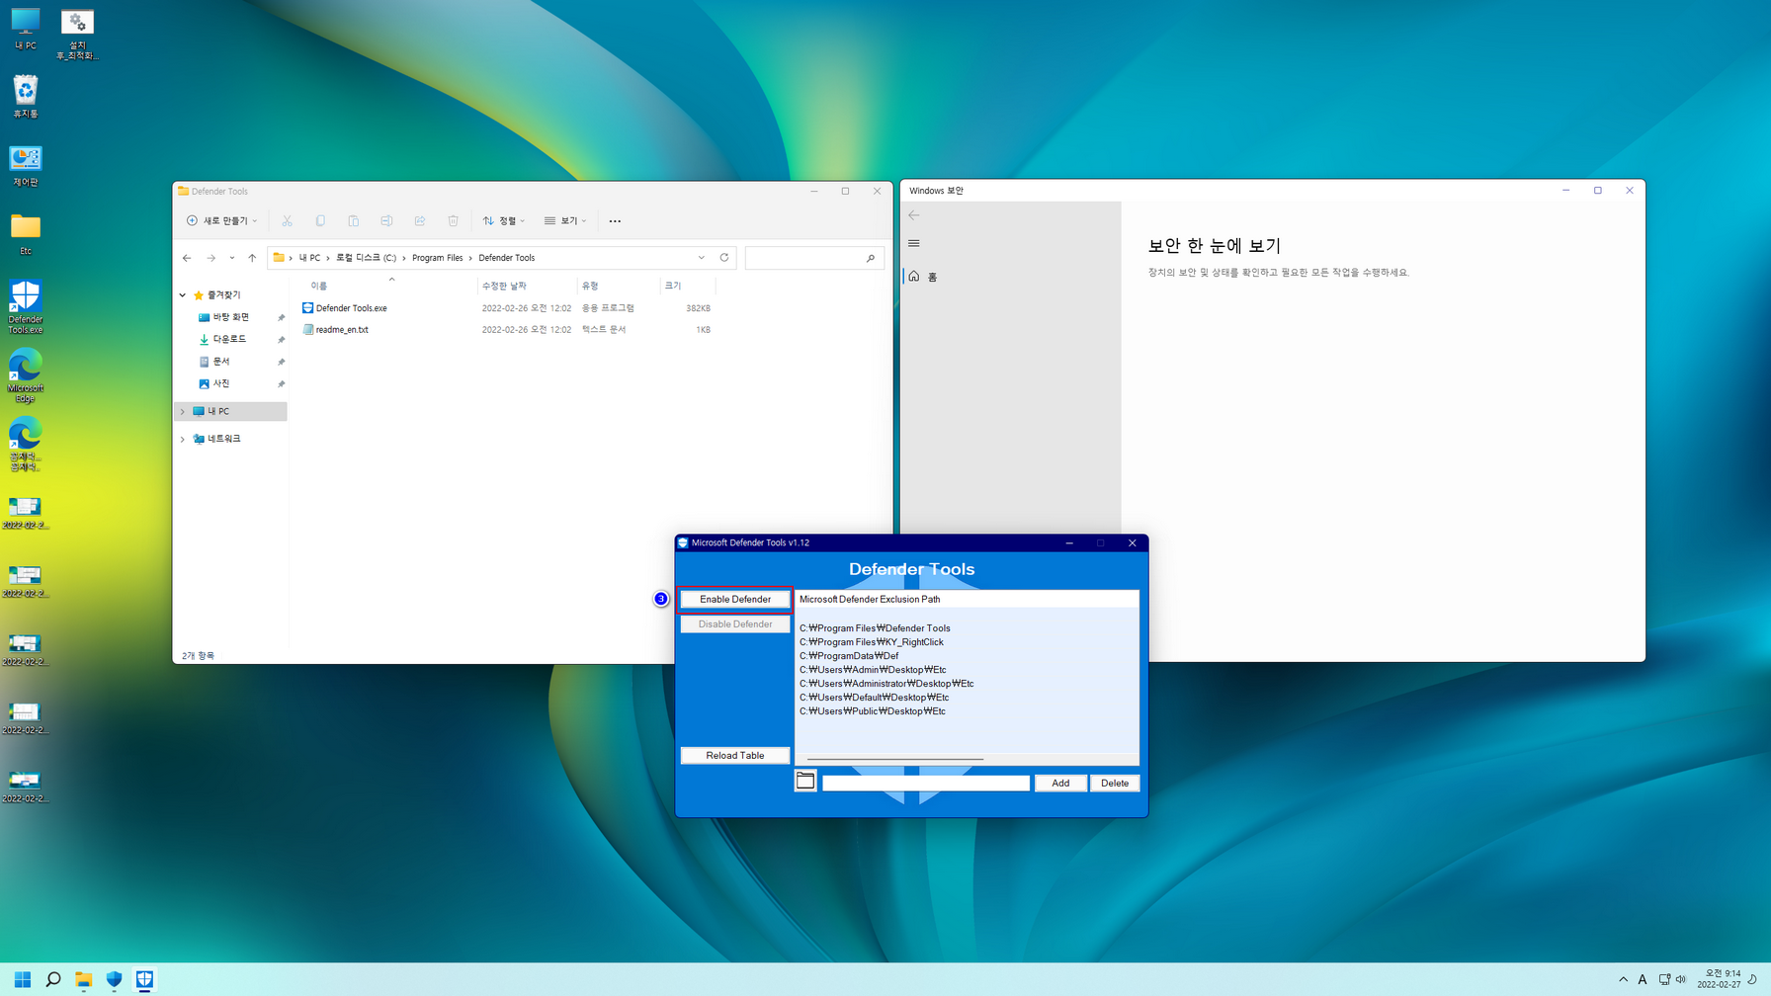Image resolution: width=1771 pixels, height=996 pixels.
Task: Click the taskbar search icon
Action: point(53,979)
